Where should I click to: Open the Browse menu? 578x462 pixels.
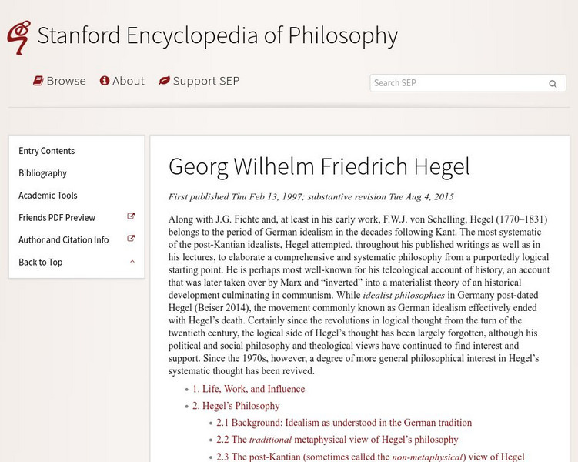66,81
